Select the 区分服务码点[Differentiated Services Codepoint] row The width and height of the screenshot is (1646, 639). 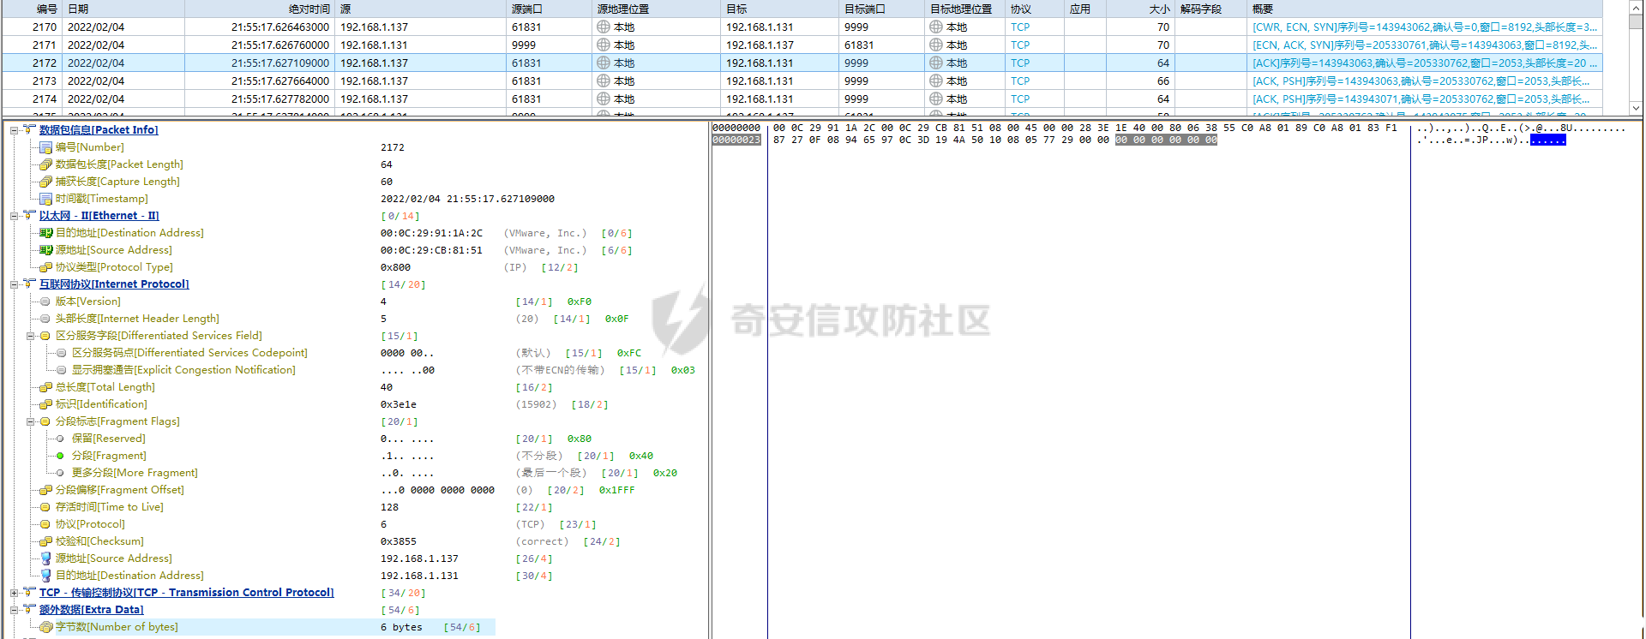189,353
